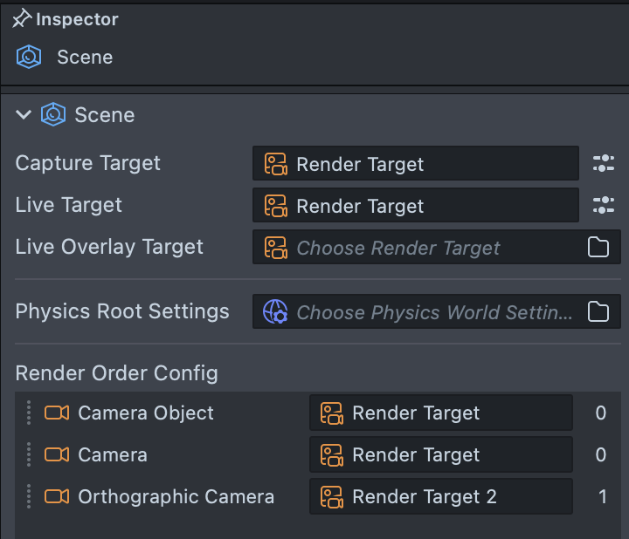Viewport: 629px width, 539px height.
Task: Click the Live Target Render Target field
Action: (415, 206)
